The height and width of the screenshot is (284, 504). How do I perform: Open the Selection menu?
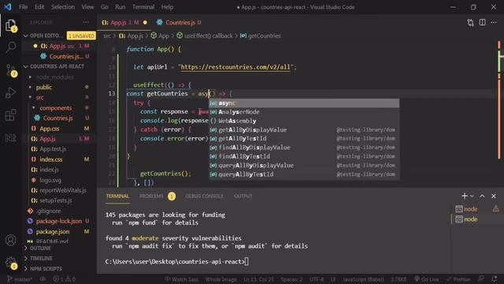coord(63,7)
